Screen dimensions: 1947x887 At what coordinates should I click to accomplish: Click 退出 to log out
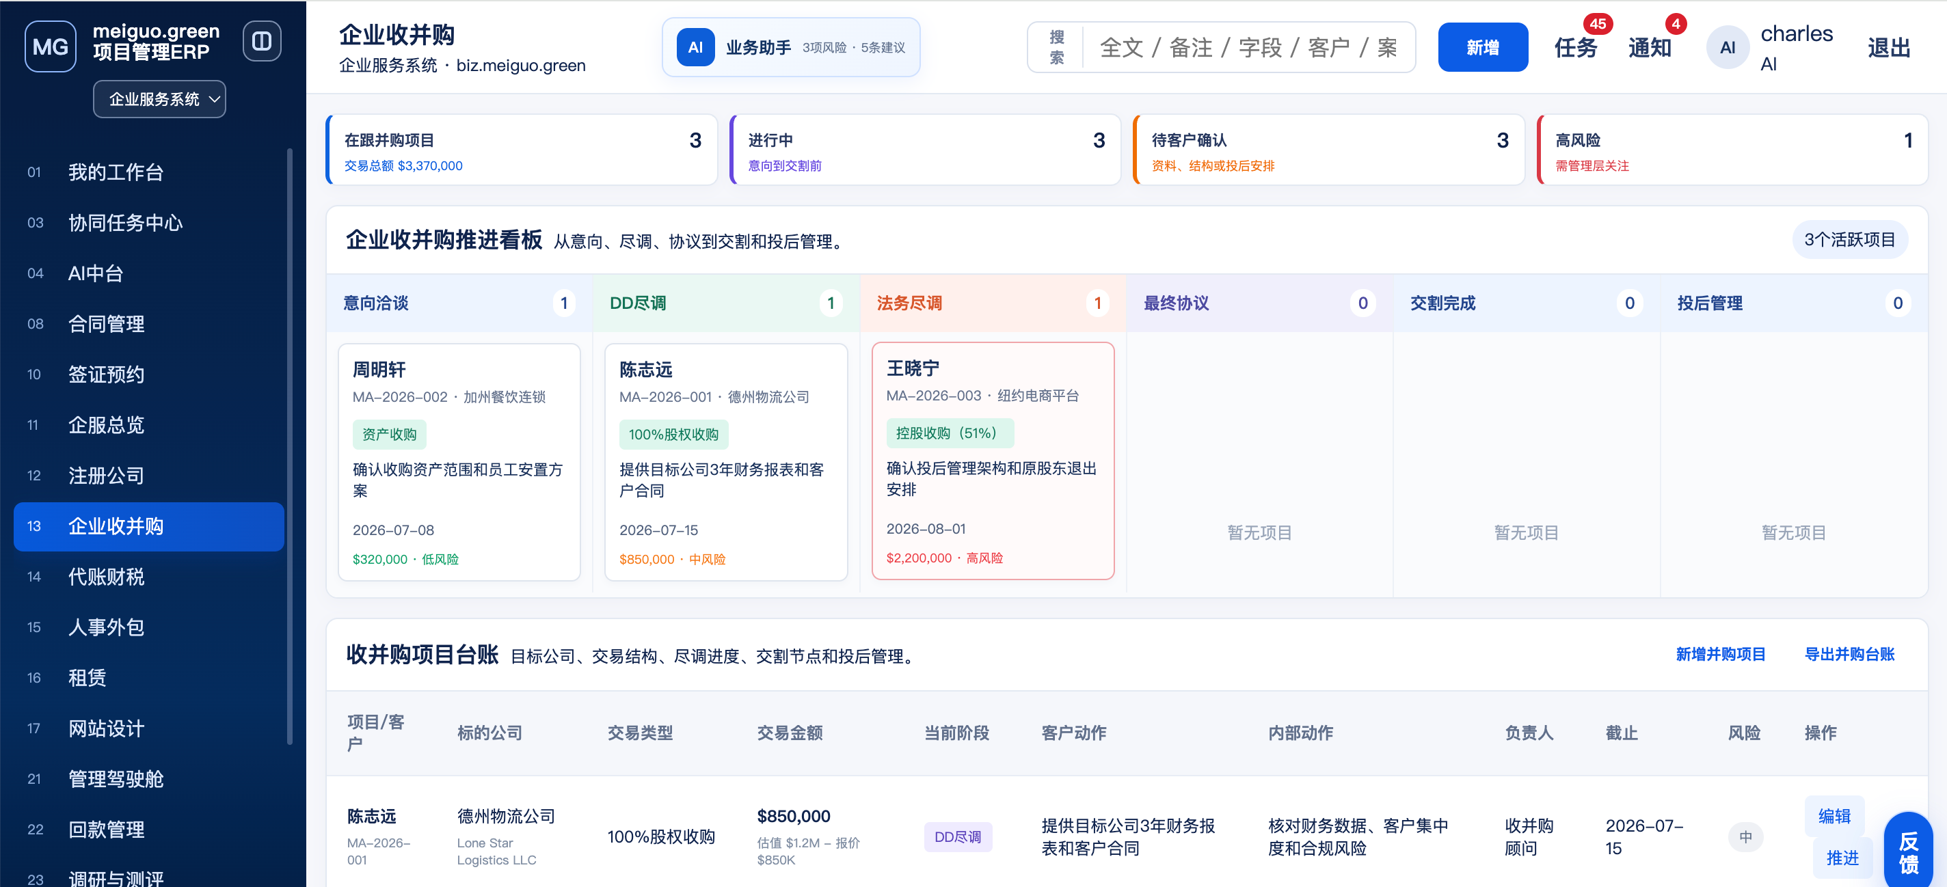(x=1889, y=48)
